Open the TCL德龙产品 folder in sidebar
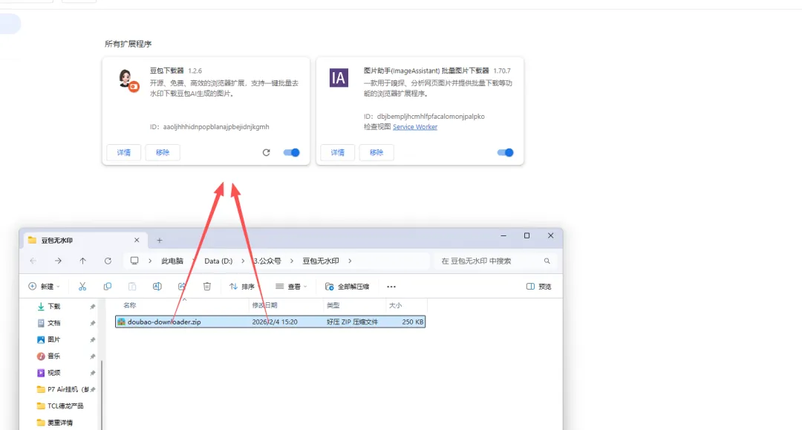The width and height of the screenshot is (802, 430). point(60,406)
